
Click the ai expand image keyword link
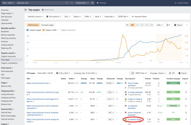click(x=134, y=119)
